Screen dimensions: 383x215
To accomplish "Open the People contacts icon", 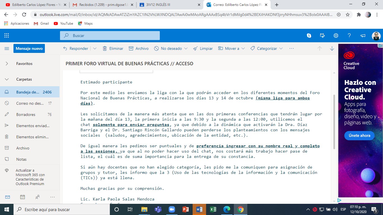I will 38,197.
